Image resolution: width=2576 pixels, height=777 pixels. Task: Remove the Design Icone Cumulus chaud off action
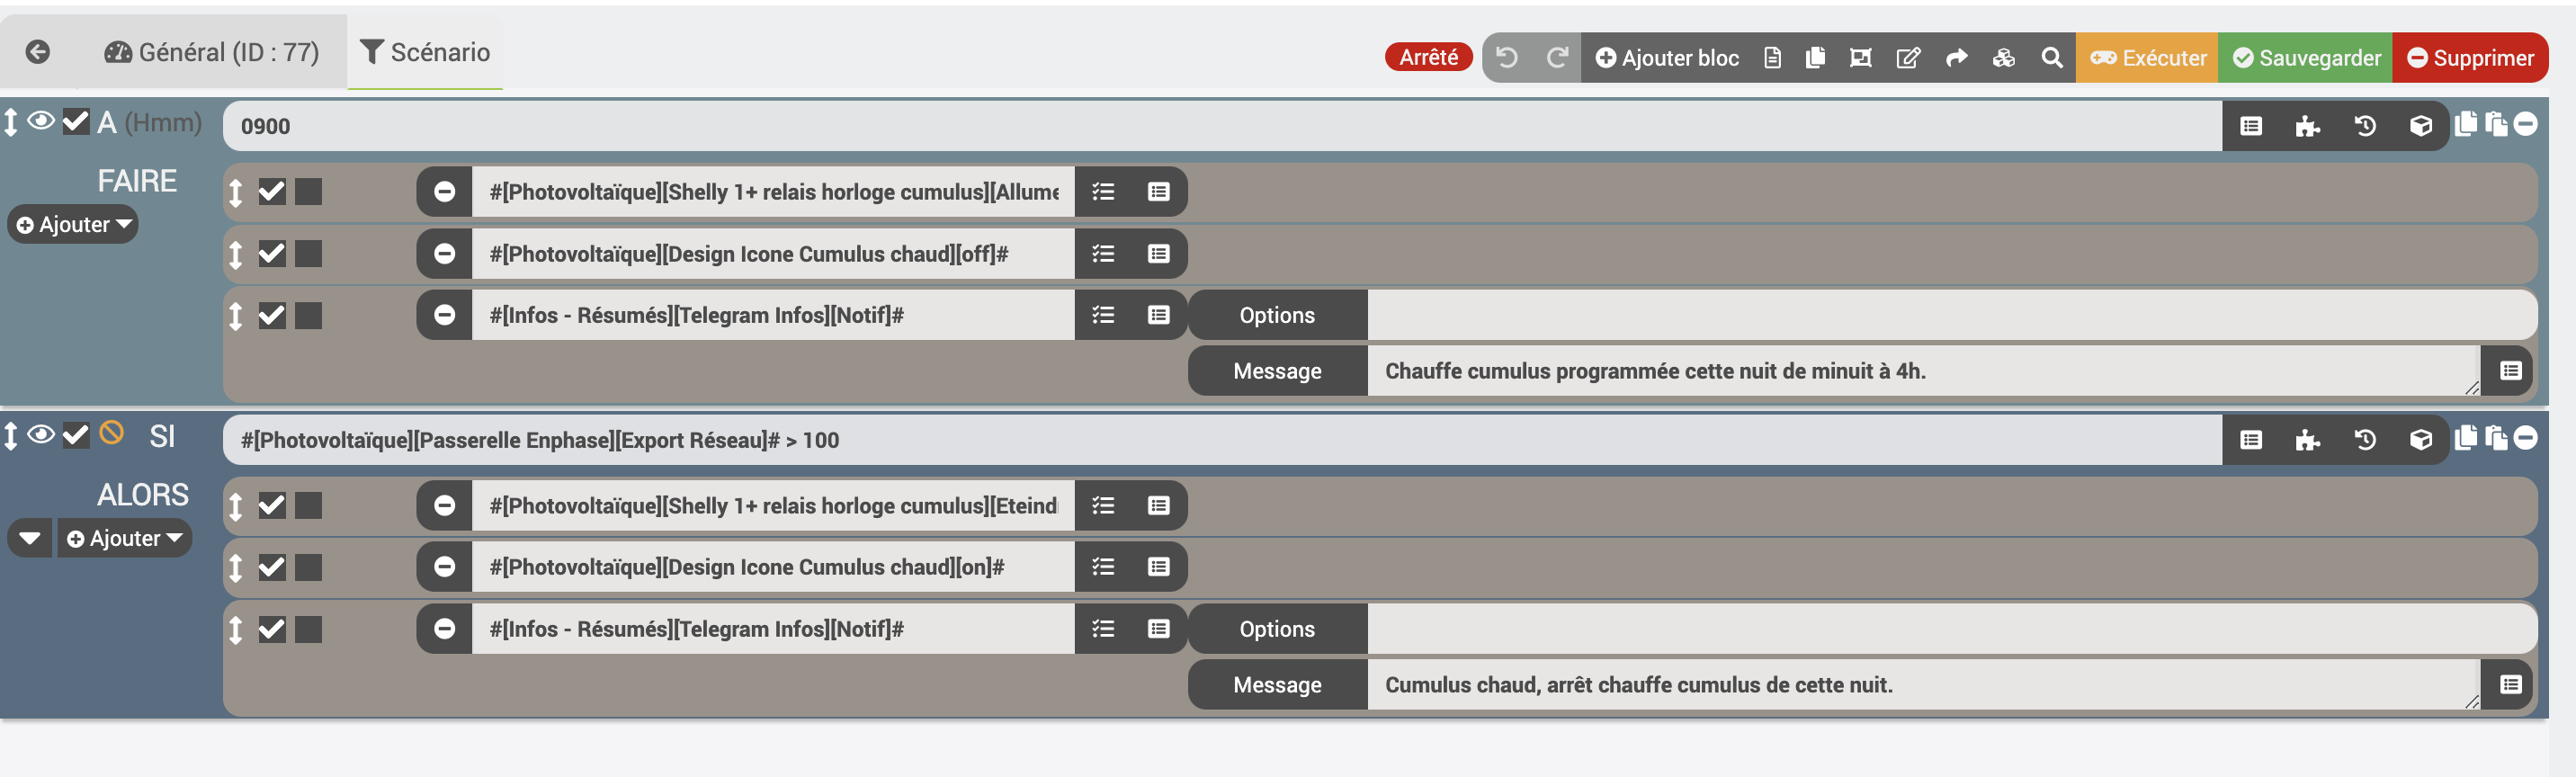[x=444, y=254]
